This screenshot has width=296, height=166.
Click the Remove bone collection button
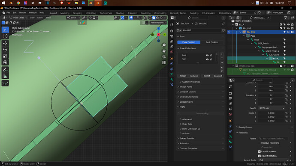tap(194, 76)
